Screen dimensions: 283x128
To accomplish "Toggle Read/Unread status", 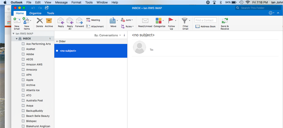I will click(x=145, y=23).
